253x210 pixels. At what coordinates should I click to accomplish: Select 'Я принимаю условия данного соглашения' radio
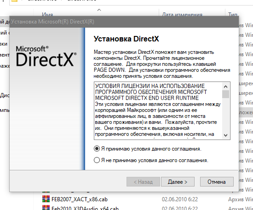[97, 149]
